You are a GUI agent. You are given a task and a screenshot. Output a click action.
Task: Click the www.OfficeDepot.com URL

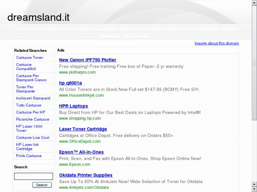(x=80, y=141)
